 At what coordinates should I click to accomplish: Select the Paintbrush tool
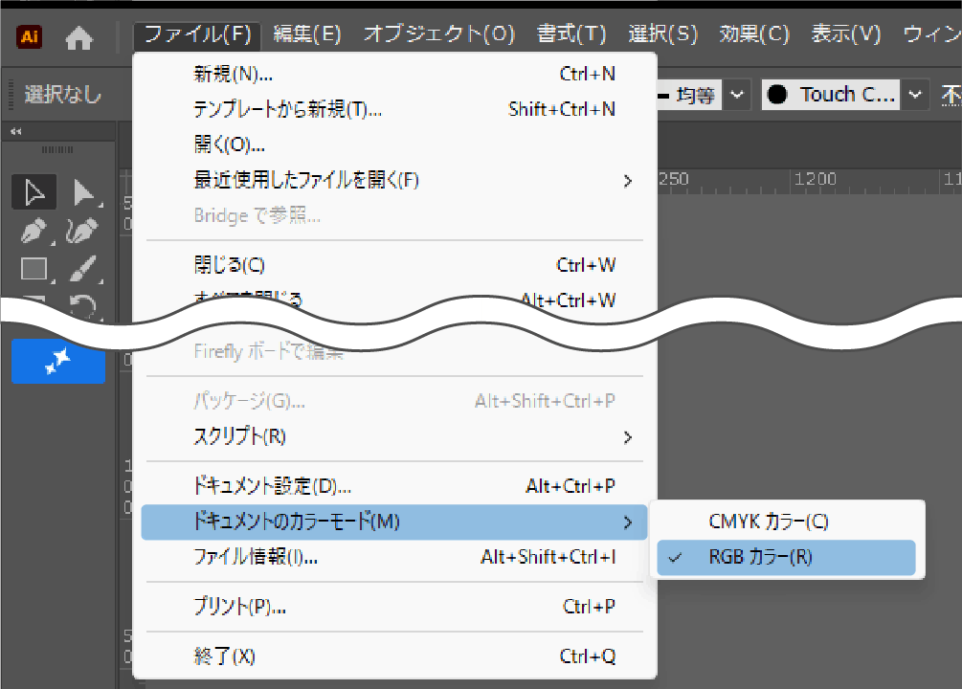[x=83, y=269]
